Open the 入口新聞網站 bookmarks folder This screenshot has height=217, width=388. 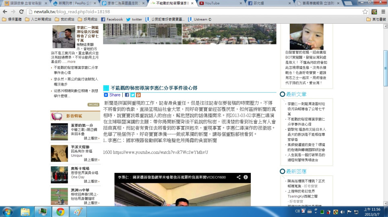point(38,19)
